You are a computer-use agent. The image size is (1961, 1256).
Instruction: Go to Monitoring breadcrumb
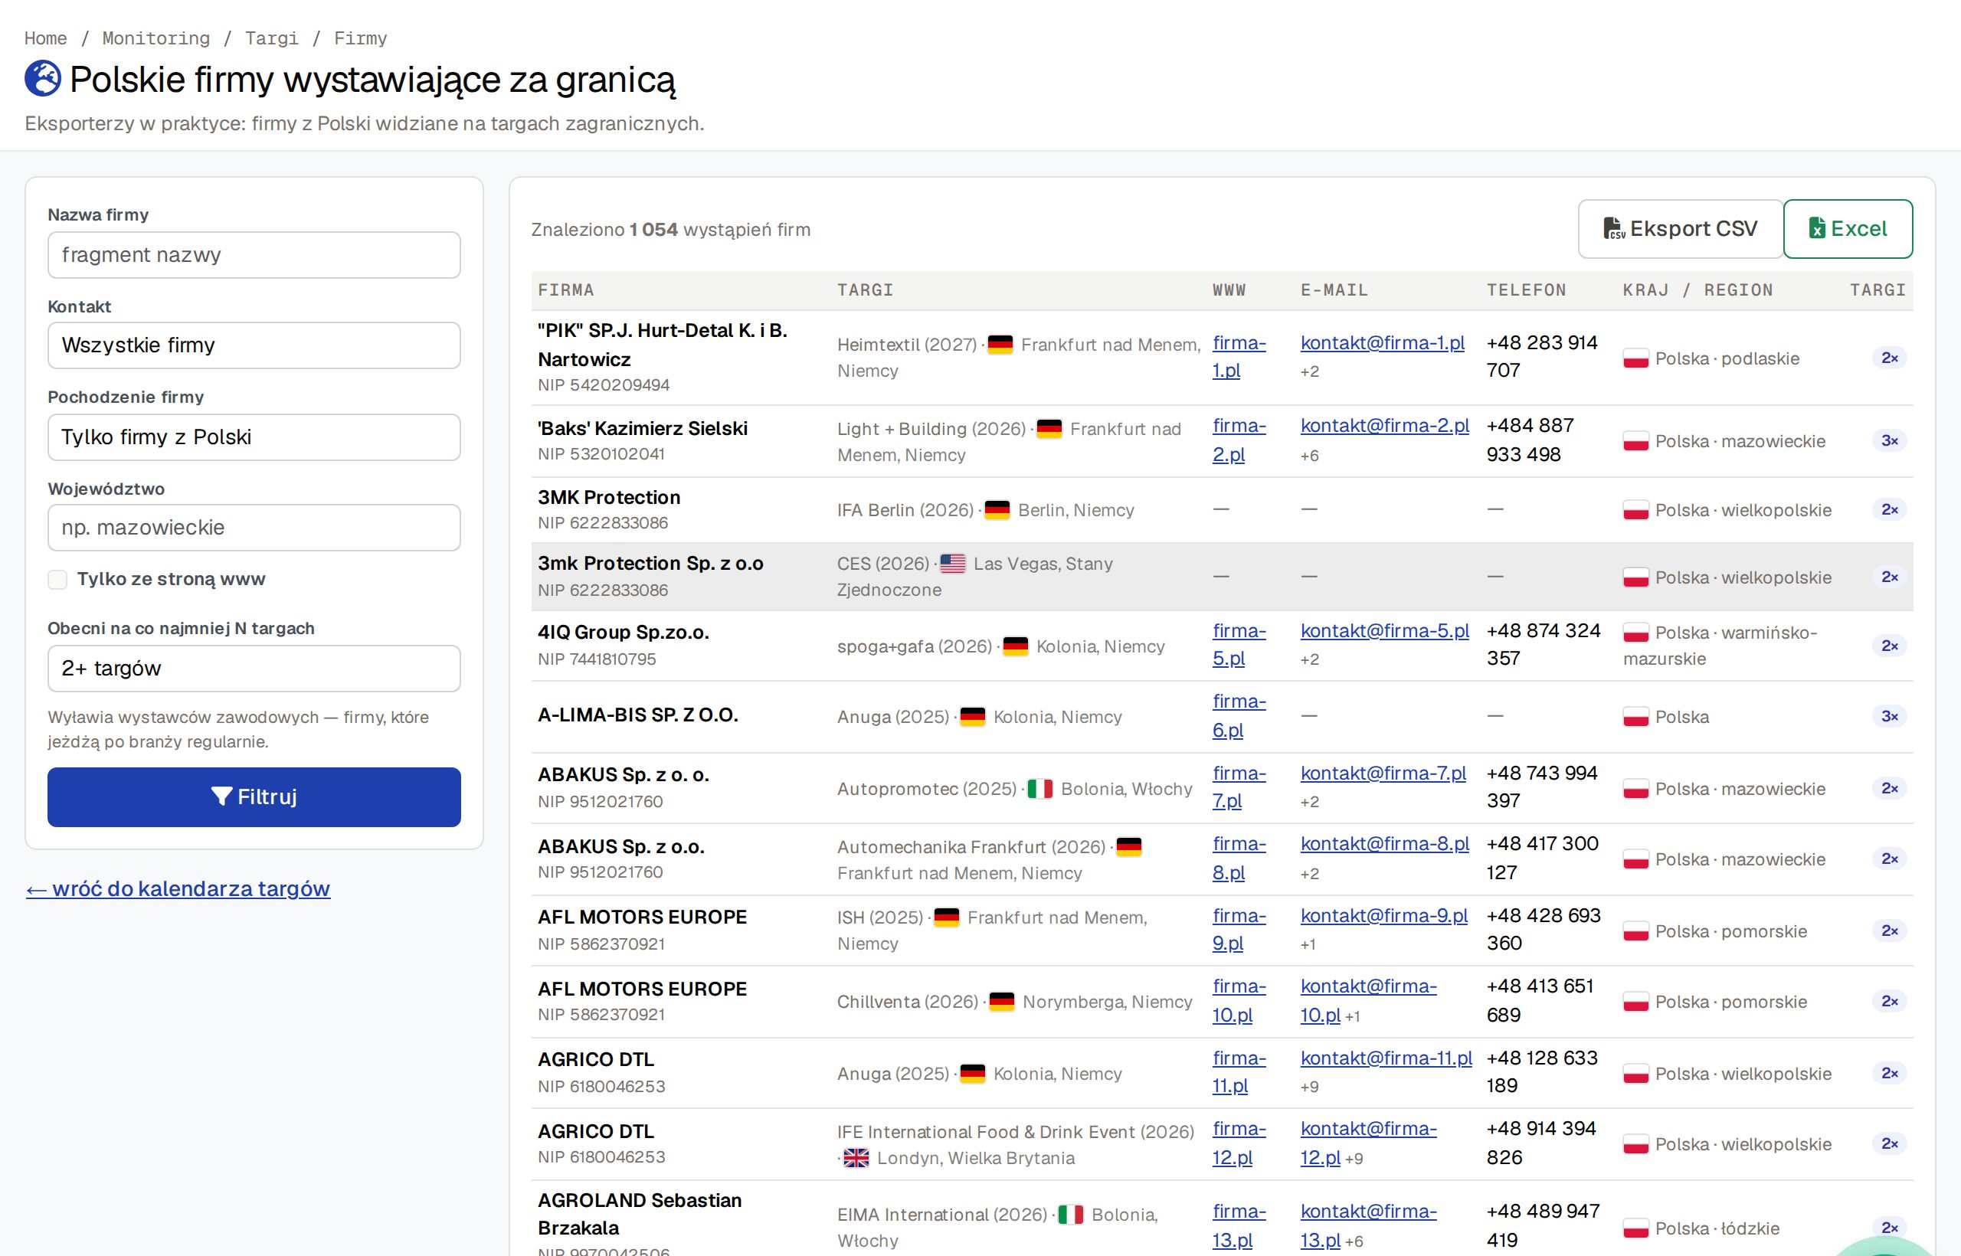tap(156, 38)
